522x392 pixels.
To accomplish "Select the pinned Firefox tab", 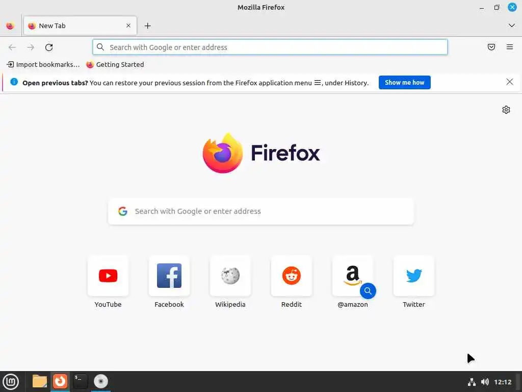I will click(10, 26).
